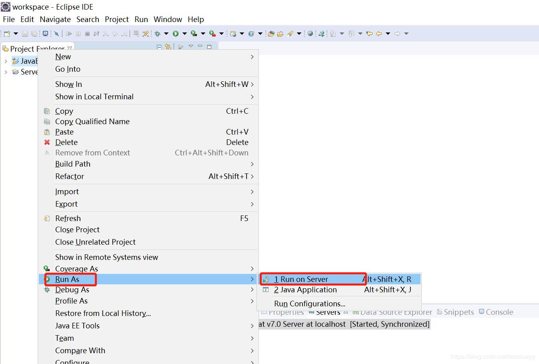Switch to the Console tab
The width and height of the screenshot is (539, 364).
pos(496,312)
